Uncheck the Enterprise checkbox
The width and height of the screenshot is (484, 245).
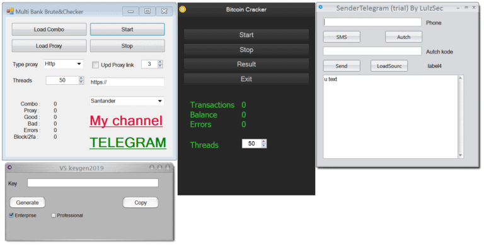11,215
